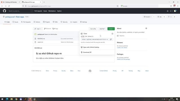
Task: Edit About details with gear icon
Action: [x=146, y=28]
